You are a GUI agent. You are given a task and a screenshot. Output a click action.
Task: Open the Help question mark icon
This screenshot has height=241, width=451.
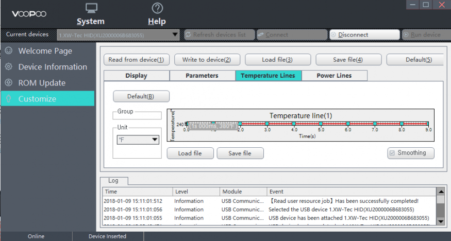(157, 8)
